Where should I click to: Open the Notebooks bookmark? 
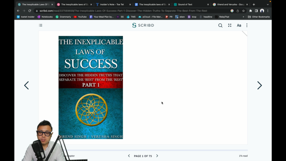[x=45, y=17]
